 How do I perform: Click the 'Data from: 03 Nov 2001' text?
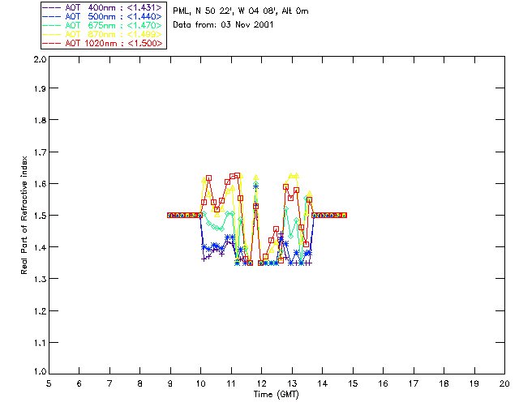pyautogui.click(x=223, y=25)
